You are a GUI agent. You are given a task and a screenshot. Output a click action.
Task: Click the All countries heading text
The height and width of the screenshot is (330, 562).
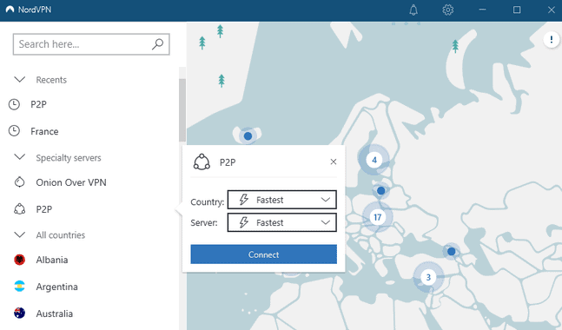pos(61,235)
